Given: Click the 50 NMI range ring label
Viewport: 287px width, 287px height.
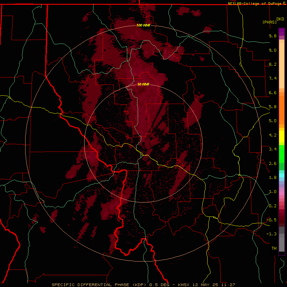Looking at the screenshot, I should coord(143,84).
